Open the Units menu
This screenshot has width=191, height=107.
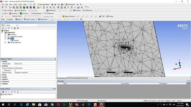pos(15,4)
